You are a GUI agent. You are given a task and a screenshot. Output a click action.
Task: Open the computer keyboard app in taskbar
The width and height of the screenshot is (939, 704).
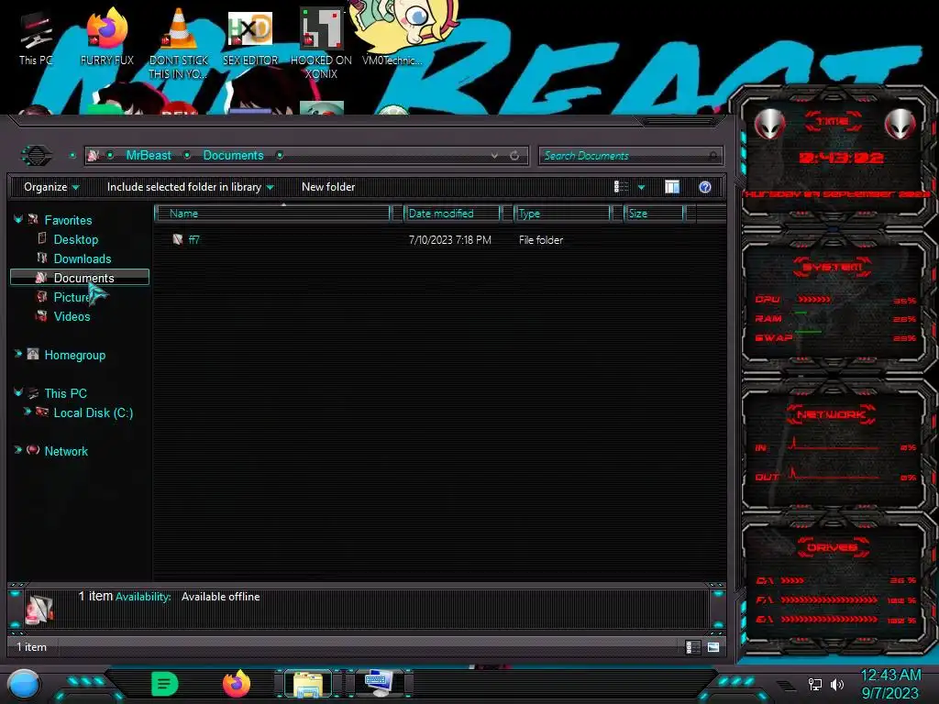pos(380,684)
